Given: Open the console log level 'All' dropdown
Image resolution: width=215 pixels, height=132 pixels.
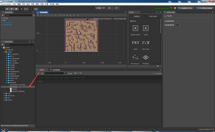Looking at the screenshot, I should pos(78,73).
